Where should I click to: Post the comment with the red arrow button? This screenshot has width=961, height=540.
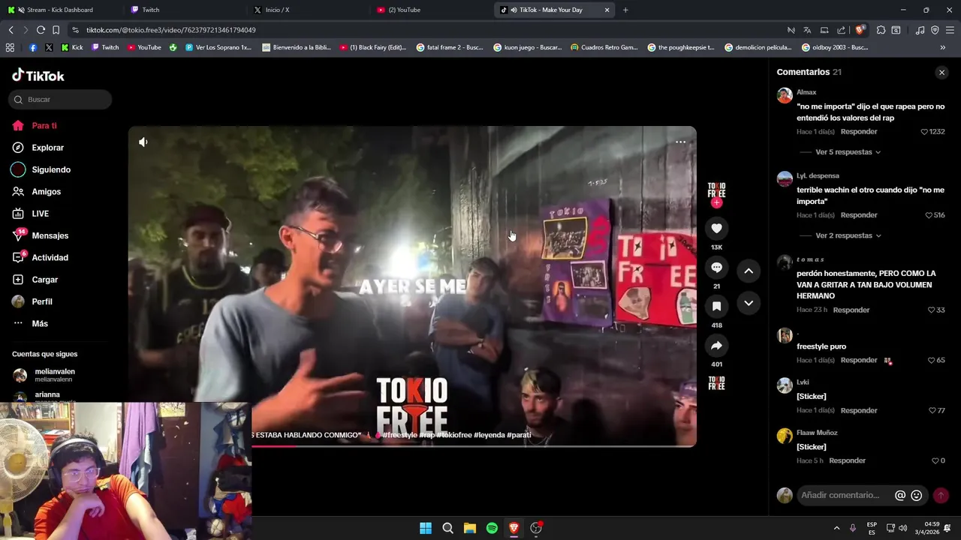point(941,495)
